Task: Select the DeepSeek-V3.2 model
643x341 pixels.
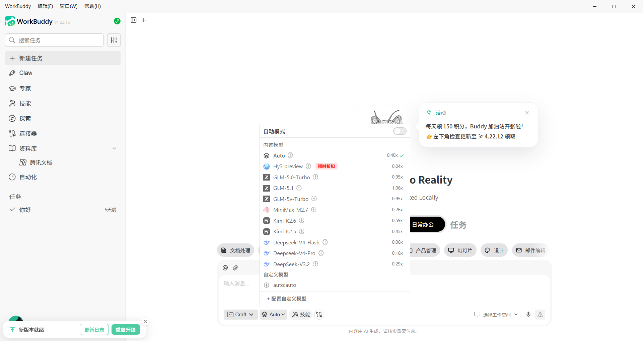Action: (x=335, y=264)
